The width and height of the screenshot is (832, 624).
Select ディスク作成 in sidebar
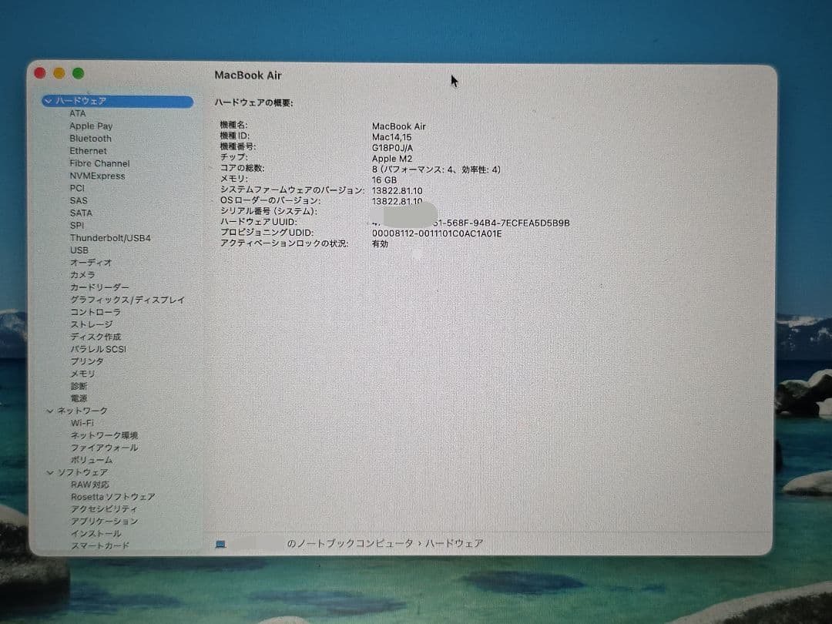tap(96, 337)
